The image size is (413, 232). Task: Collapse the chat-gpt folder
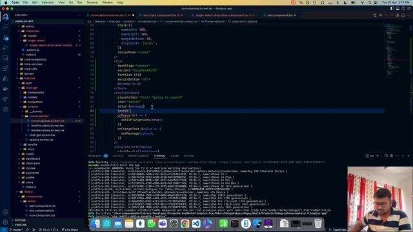(x=32, y=88)
